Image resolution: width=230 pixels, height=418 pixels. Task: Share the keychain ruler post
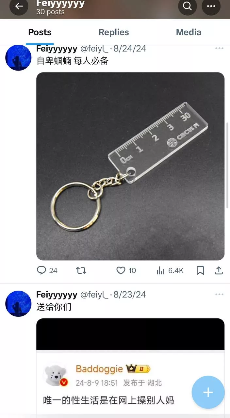219,270
